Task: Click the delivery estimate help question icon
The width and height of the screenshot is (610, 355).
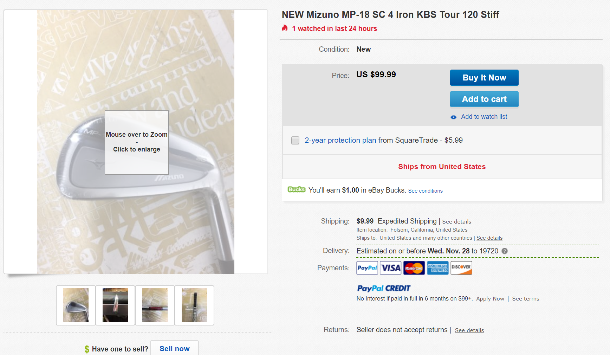Action: [x=505, y=251]
